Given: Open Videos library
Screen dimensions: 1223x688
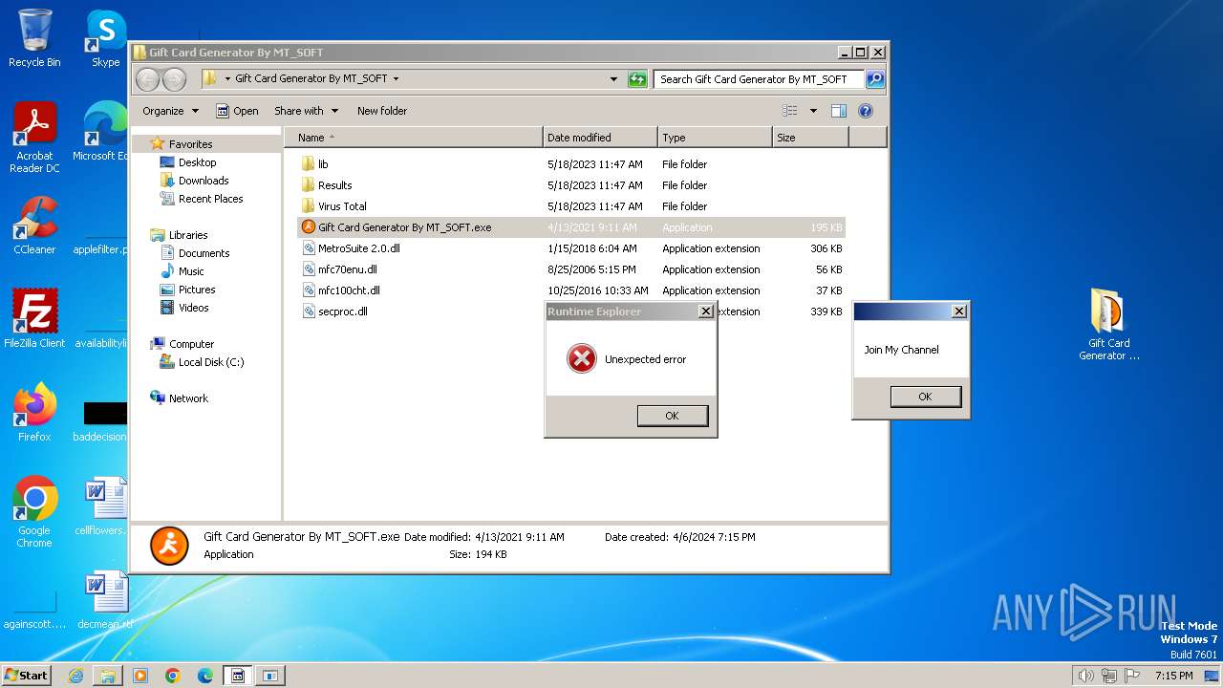Looking at the screenshot, I should [193, 308].
